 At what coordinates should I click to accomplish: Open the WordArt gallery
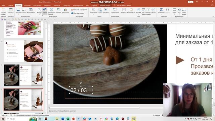tap(138, 11)
